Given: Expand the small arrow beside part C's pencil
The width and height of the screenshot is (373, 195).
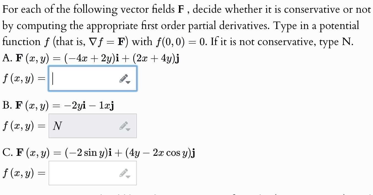Looking at the screenshot, I should (x=128, y=176).
